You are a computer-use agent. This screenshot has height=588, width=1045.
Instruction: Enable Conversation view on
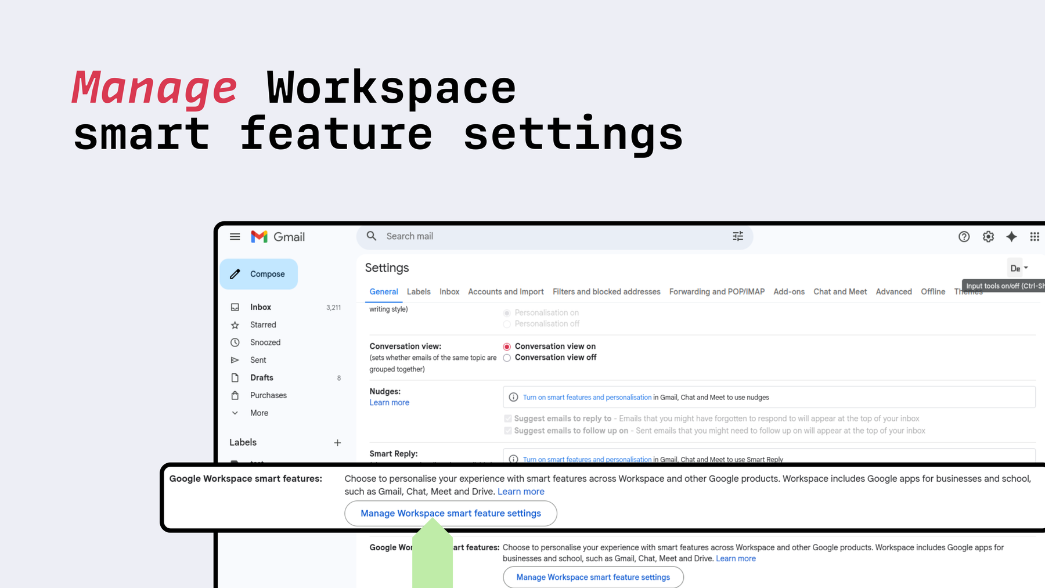(x=507, y=346)
